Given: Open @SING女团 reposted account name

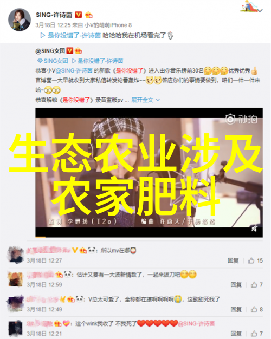Looking at the screenshot, I should point(50,51).
